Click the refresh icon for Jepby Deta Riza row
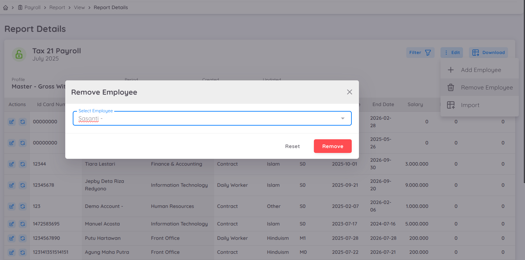 (x=23, y=185)
